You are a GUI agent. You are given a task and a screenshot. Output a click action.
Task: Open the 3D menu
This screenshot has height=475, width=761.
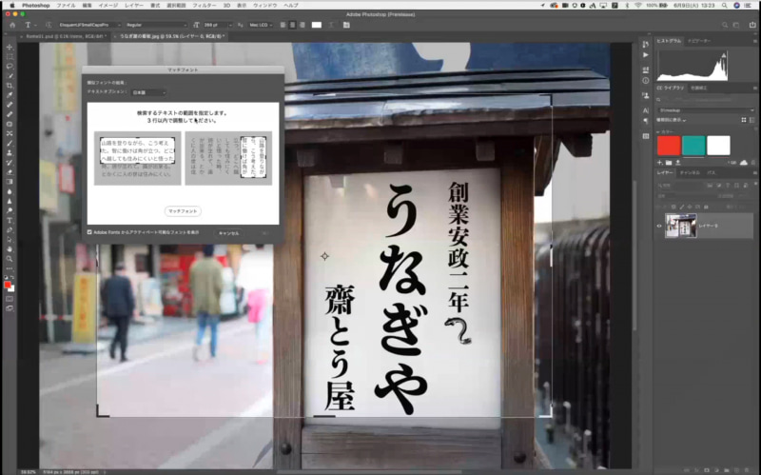[226, 6]
